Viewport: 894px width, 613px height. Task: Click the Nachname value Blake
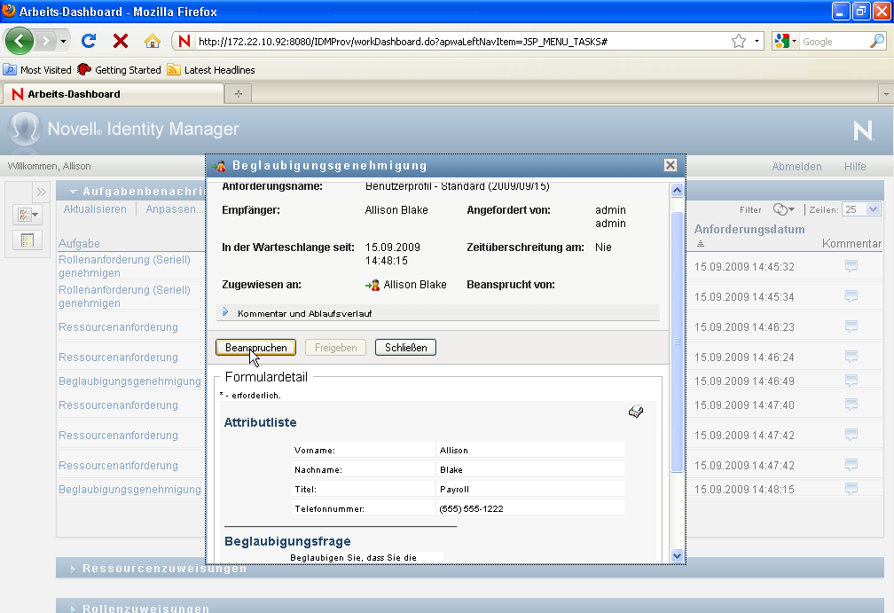(451, 470)
